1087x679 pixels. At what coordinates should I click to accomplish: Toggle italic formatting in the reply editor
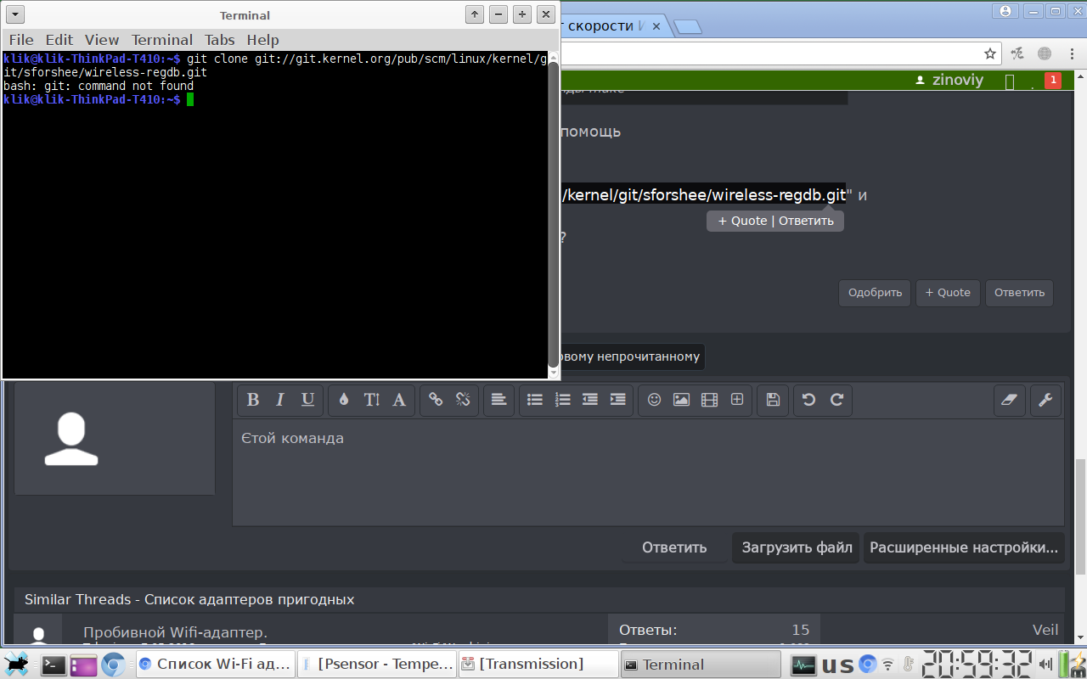tap(280, 400)
